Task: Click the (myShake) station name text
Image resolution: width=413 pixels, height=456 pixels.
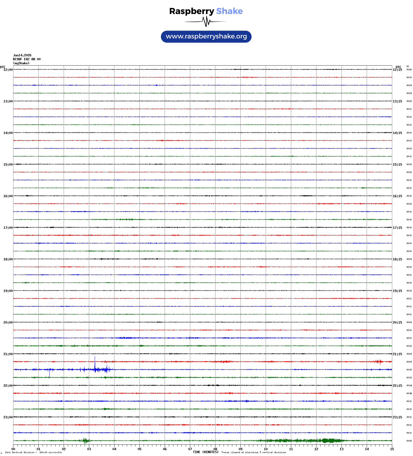Action: coord(21,63)
